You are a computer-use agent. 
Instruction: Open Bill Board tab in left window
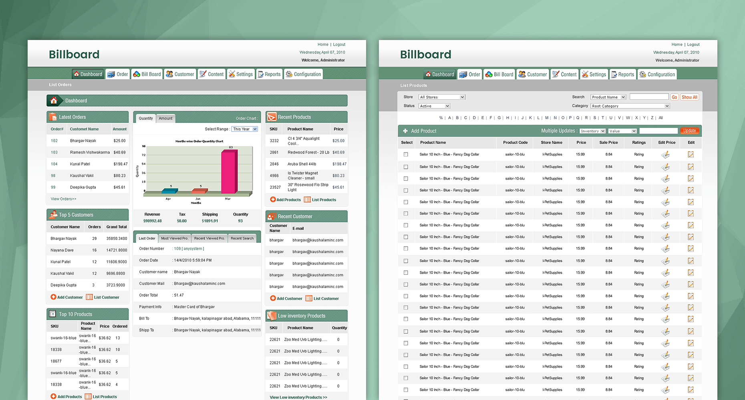(x=147, y=74)
